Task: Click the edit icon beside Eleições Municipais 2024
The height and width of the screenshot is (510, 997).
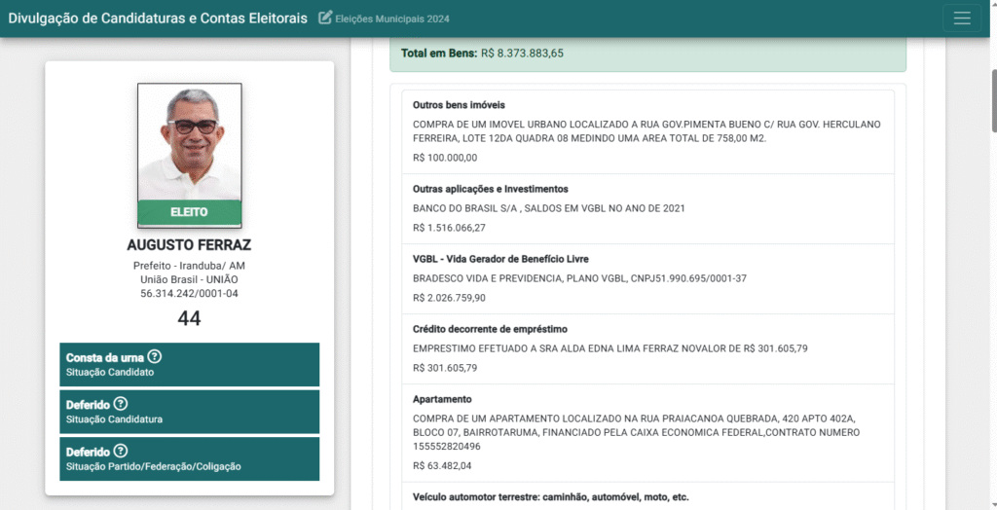Action: pos(325,18)
